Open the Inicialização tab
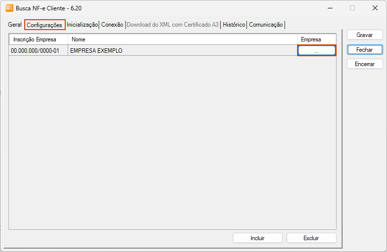387x252 pixels. tap(82, 25)
